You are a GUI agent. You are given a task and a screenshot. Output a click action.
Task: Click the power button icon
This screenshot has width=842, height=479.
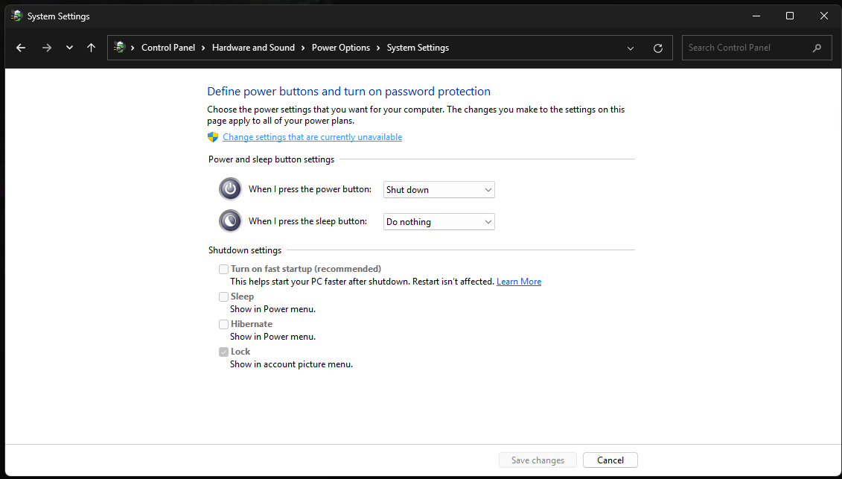coord(230,188)
